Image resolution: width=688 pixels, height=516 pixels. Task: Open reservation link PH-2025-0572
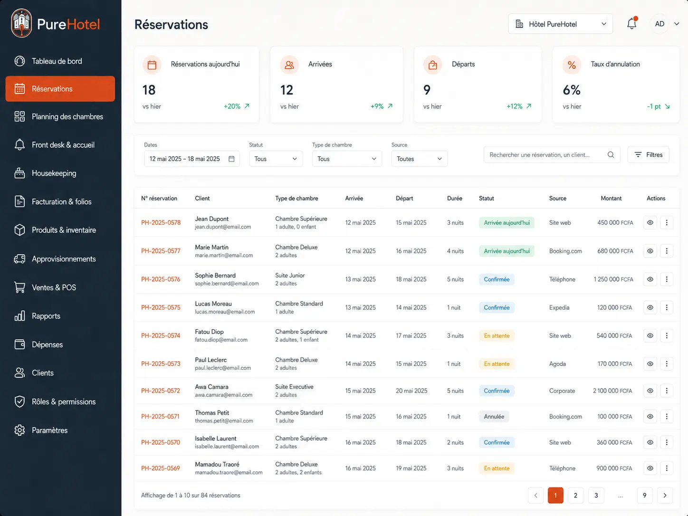point(161,391)
